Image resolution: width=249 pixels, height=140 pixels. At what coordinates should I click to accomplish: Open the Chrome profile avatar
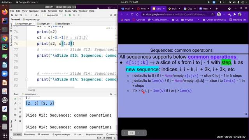(240, 14)
